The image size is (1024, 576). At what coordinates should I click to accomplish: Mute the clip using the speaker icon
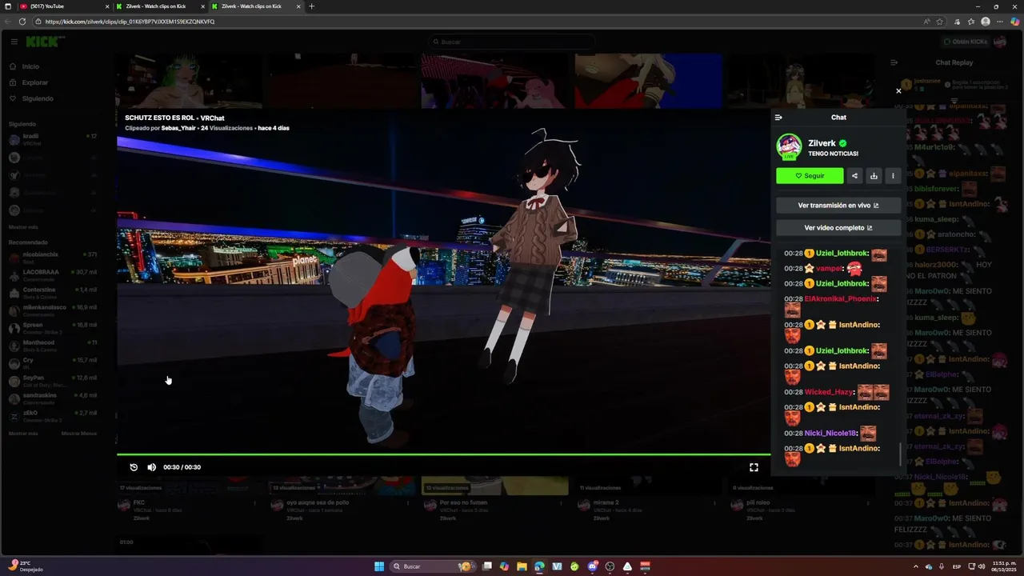(x=152, y=467)
